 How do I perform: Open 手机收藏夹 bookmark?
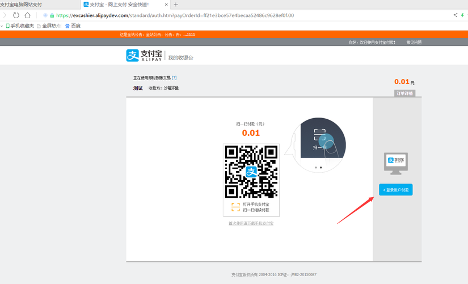click(x=20, y=26)
